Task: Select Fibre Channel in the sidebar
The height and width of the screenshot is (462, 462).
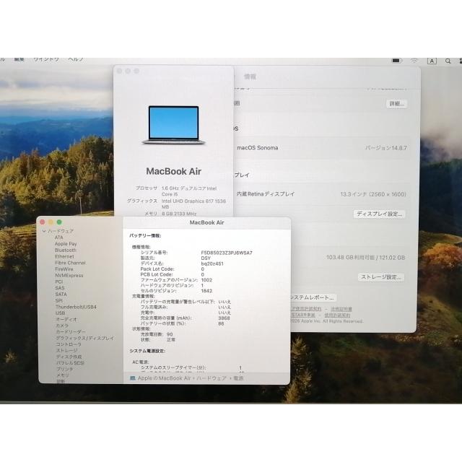Action: (x=70, y=263)
